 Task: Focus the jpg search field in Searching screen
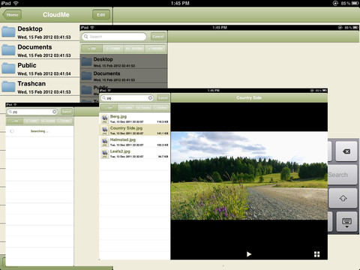pos(32,112)
